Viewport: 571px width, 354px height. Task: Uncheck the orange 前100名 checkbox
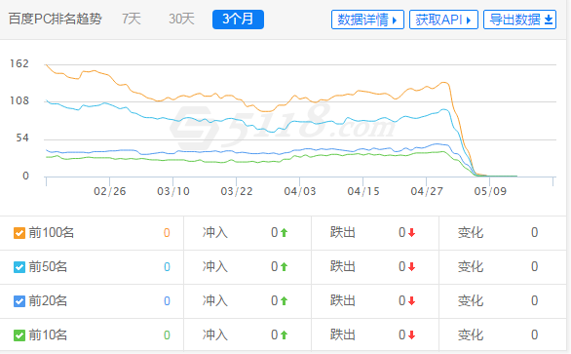tap(19, 233)
